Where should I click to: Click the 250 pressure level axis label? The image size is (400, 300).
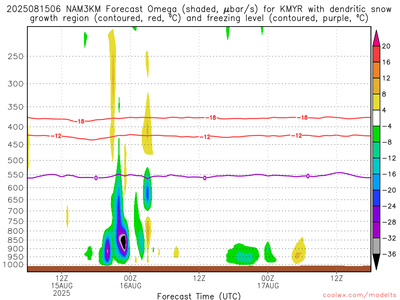[x=16, y=56]
